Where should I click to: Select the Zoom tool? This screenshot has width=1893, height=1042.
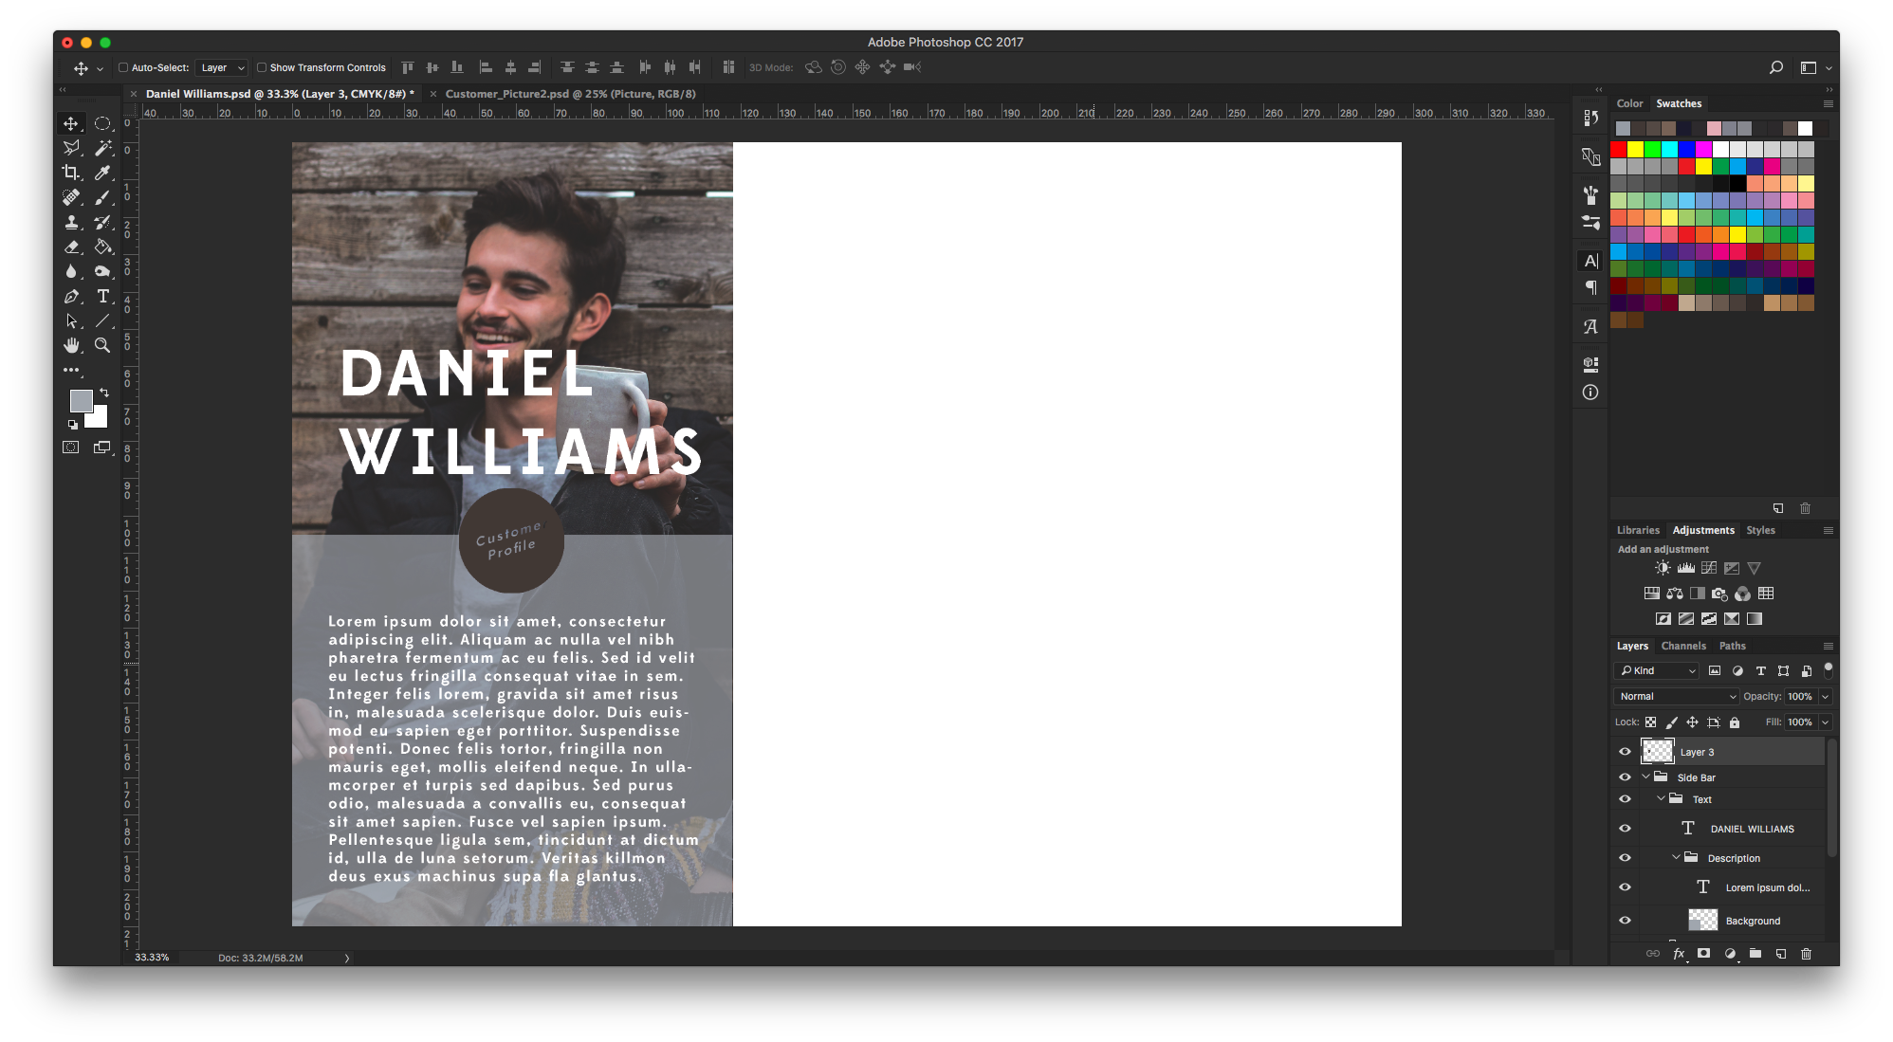[x=102, y=346]
